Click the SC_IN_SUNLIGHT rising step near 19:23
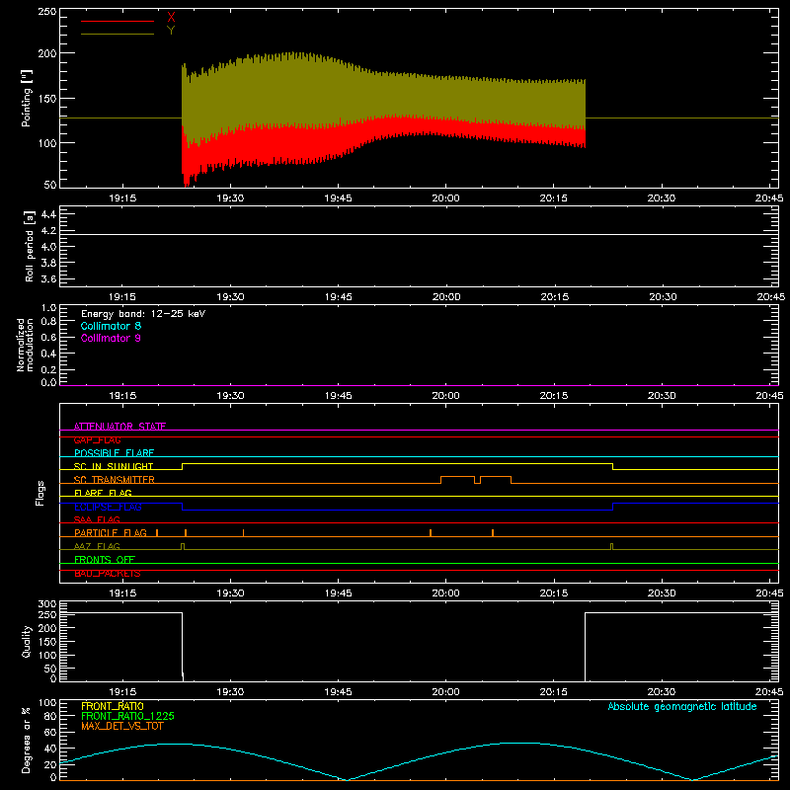 coord(183,466)
